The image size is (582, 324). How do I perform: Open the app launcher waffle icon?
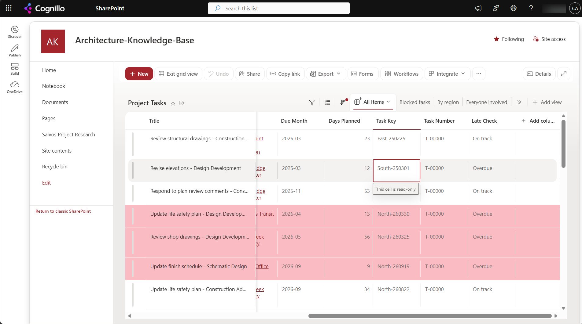point(9,8)
